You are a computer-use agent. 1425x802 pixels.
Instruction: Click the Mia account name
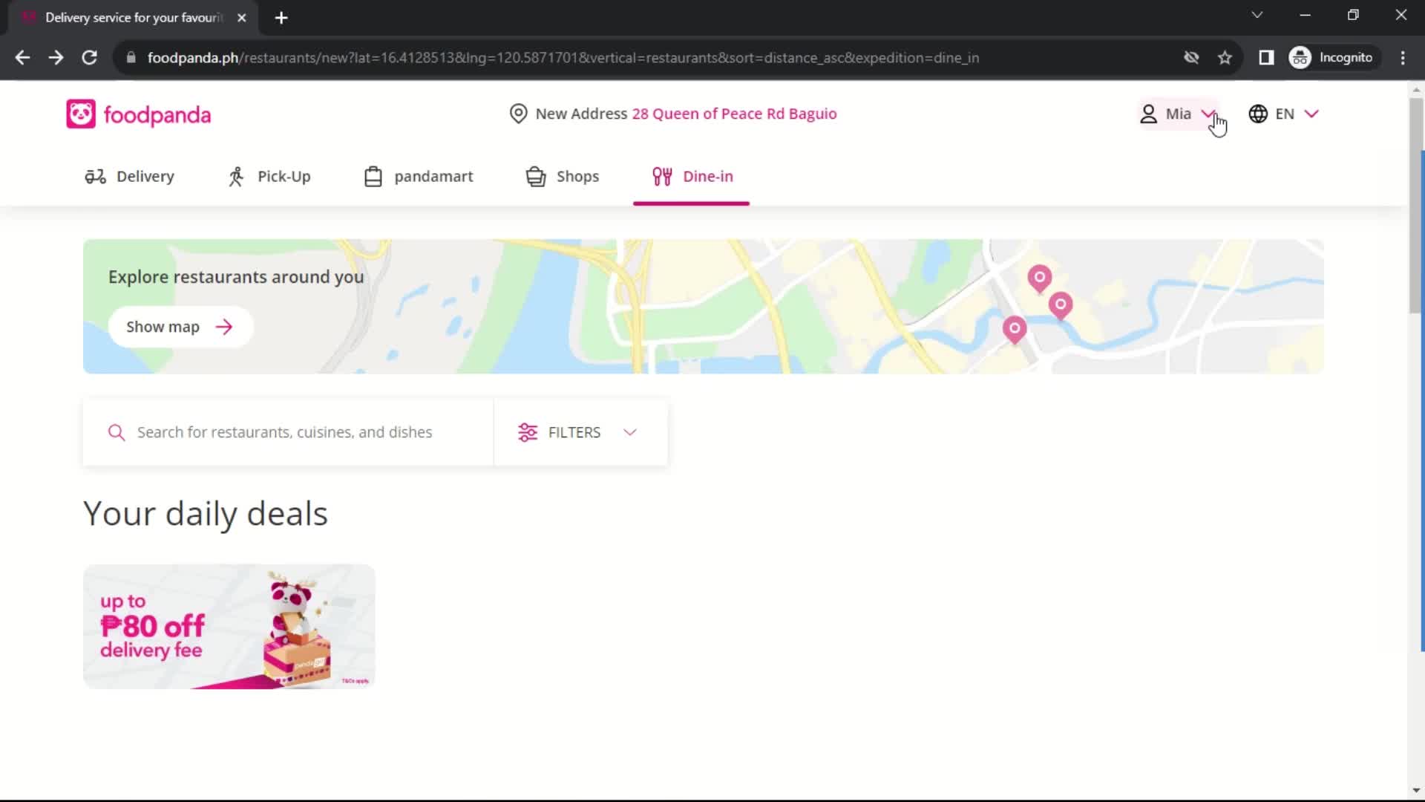(x=1178, y=114)
